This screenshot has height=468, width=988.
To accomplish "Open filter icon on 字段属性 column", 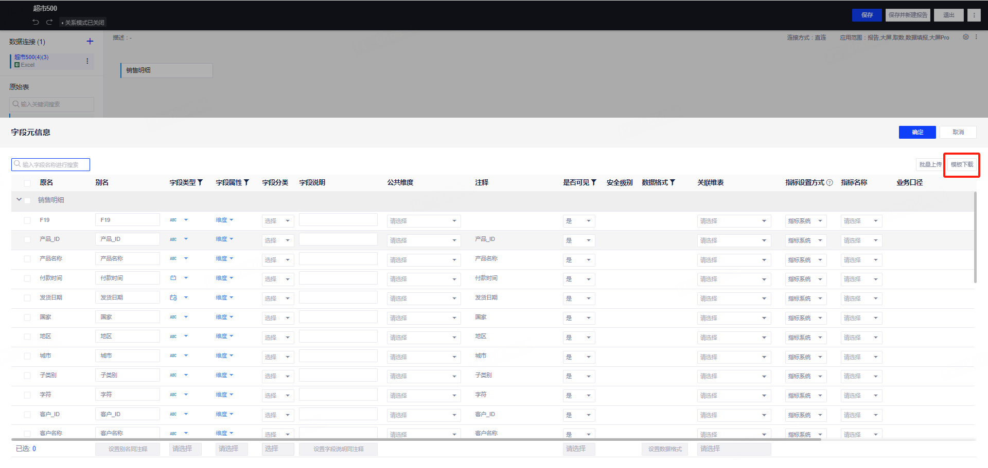I will tap(246, 182).
